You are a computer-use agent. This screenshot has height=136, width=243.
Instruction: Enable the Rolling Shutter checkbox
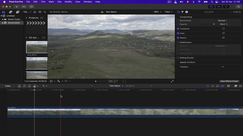(178, 58)
